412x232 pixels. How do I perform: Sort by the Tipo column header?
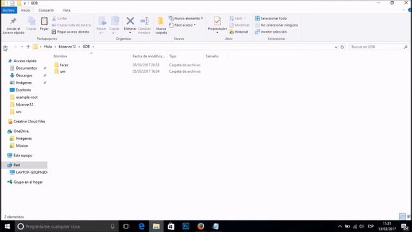tap(173, 56)
